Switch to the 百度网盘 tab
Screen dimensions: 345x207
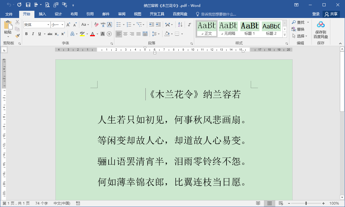[x=180, y=14]
